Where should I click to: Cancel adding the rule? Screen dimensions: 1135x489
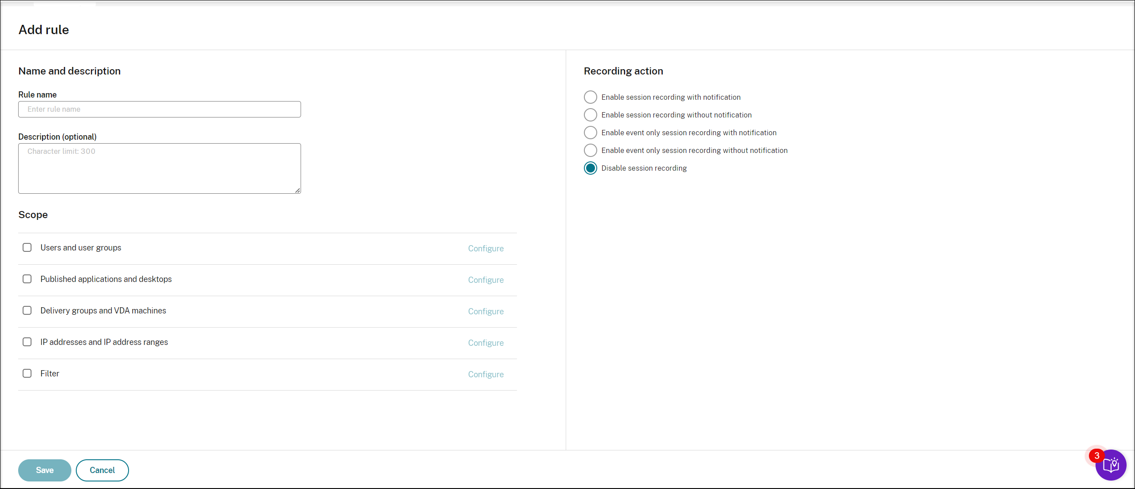102,470
